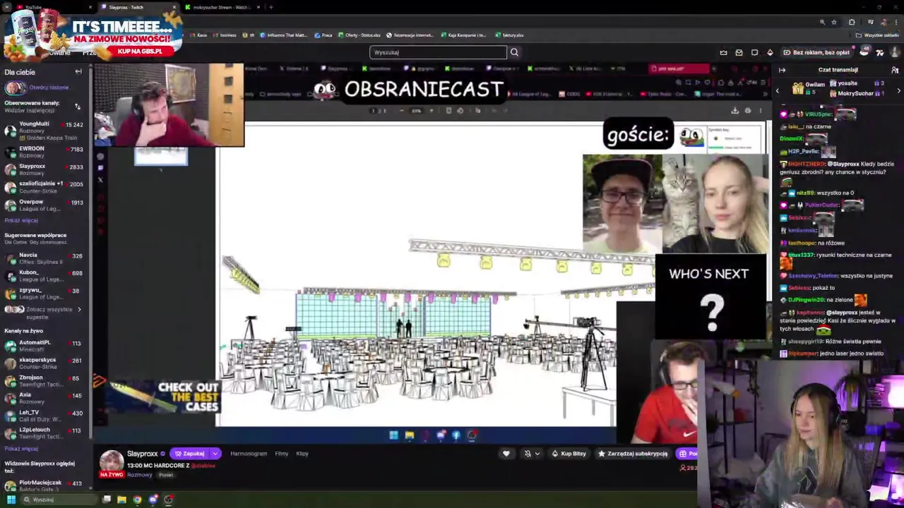Toggle the follow heart button
904x508 pixels.
click(506, 454)
